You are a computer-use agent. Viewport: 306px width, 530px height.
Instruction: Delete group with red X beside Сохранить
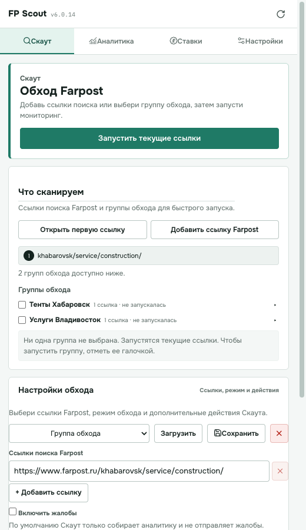pos(279,433)
